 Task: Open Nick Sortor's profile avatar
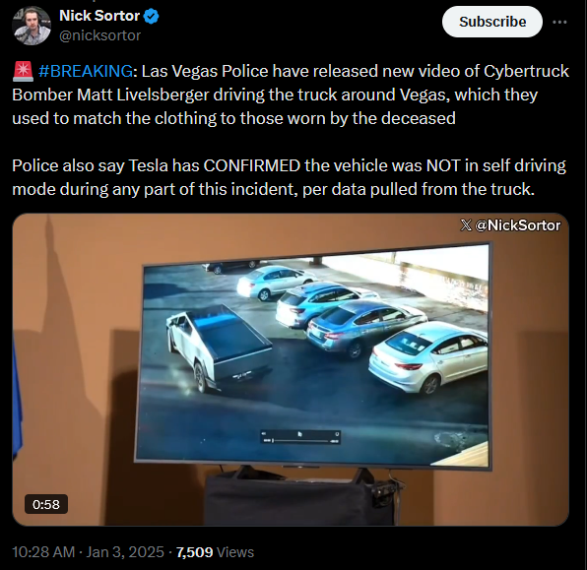coord(32,26)
